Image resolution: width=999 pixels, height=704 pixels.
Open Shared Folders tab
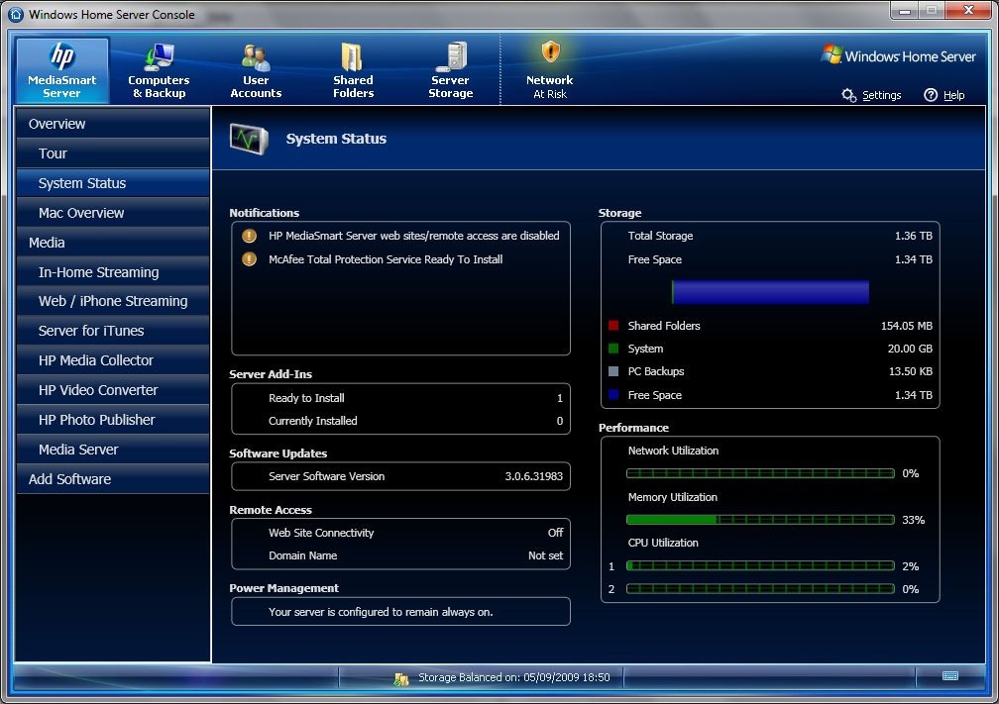(x=353, y=70)
